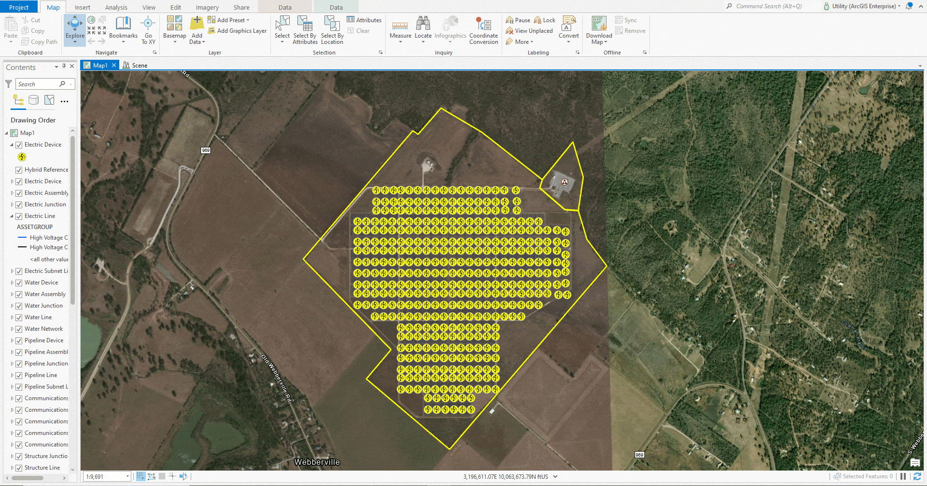The width and height of the screenshot is (927, 486).
Task: Activate the Measure tool
Action: pyautogui.click(x=400, y=29)
